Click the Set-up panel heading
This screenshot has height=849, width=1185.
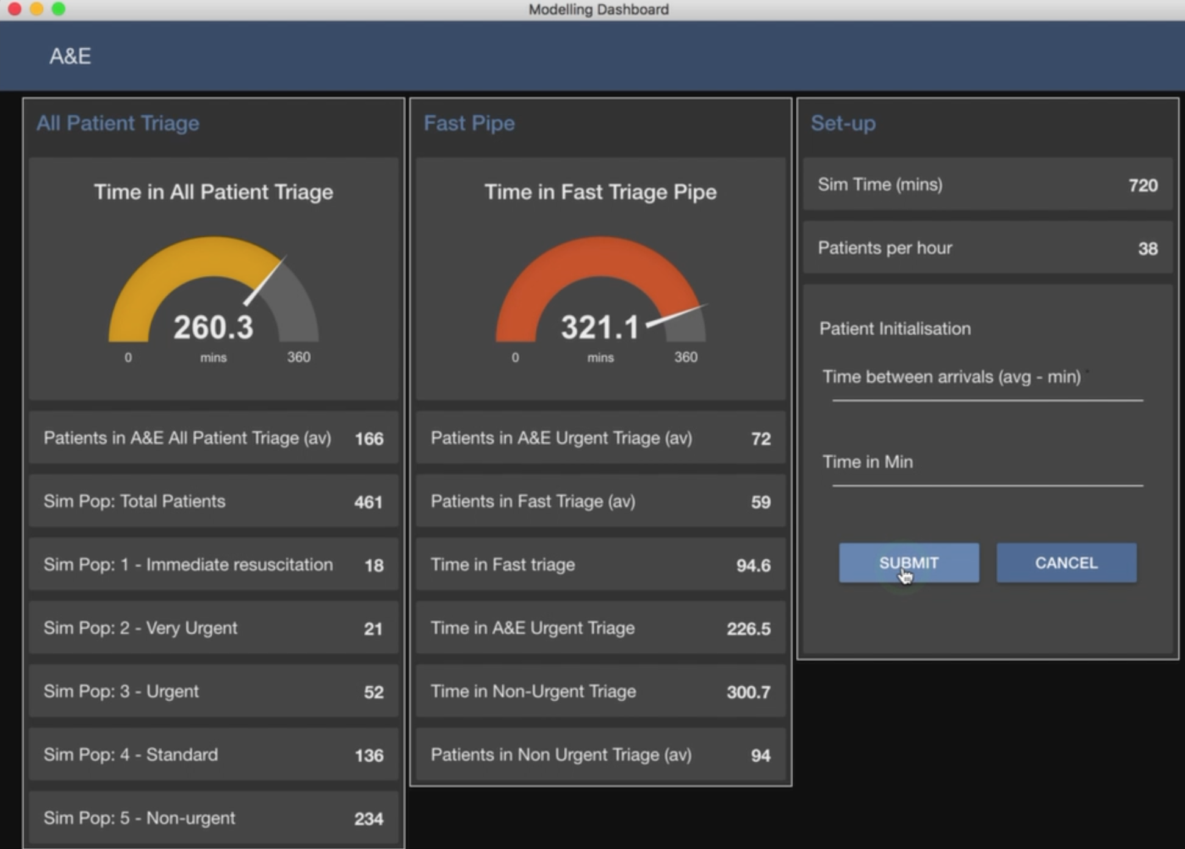pyautogui.click(x=843, y=123)
